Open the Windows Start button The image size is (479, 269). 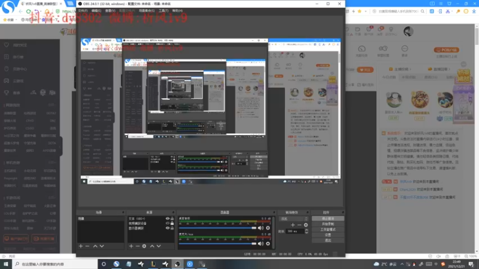(6, 264)
